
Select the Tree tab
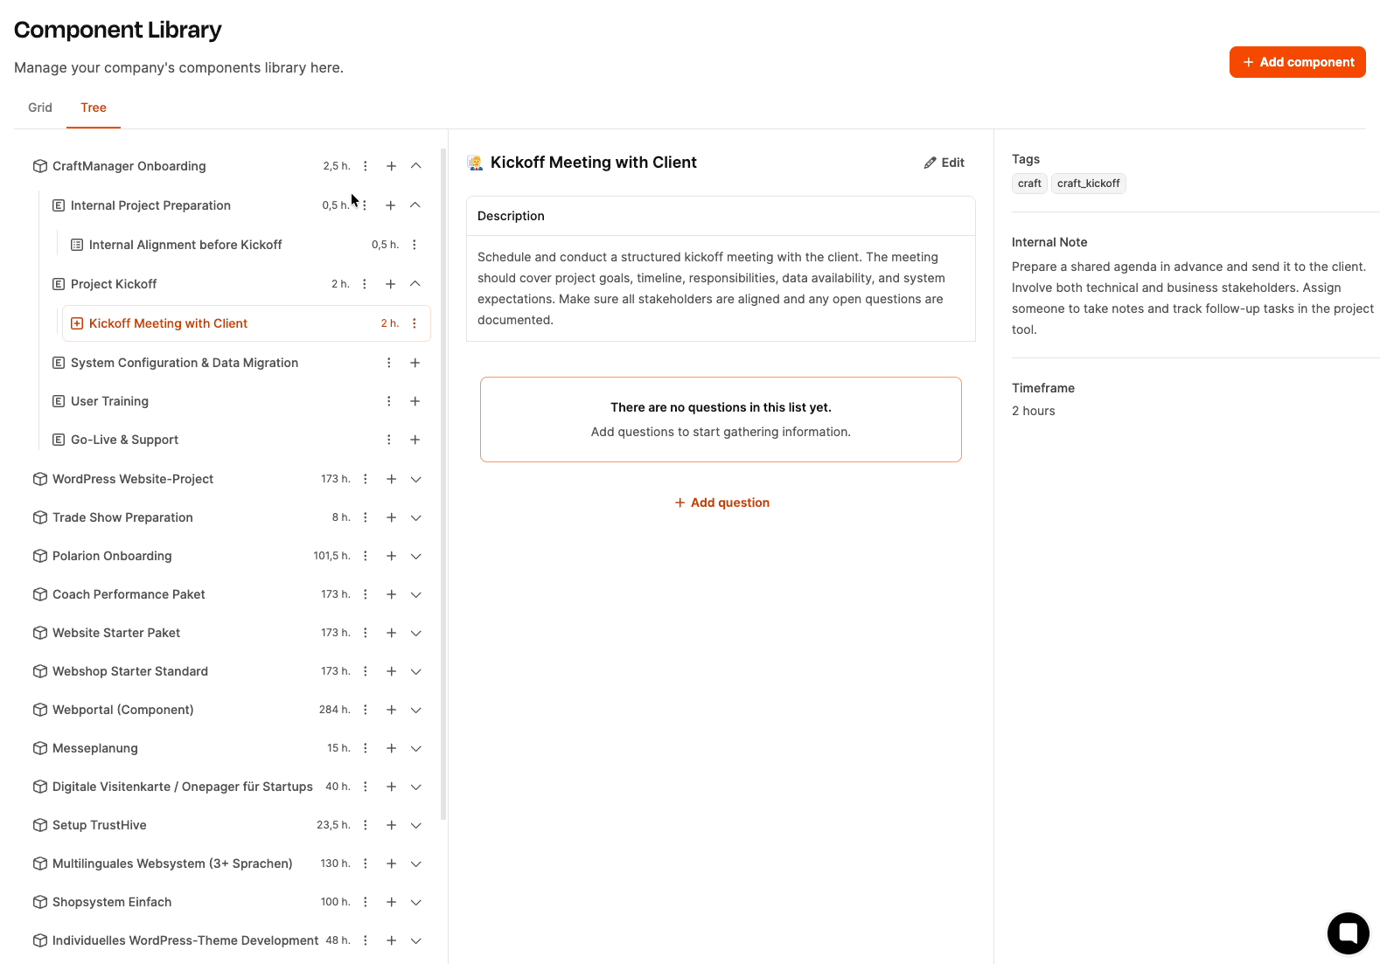coord(94,107)
